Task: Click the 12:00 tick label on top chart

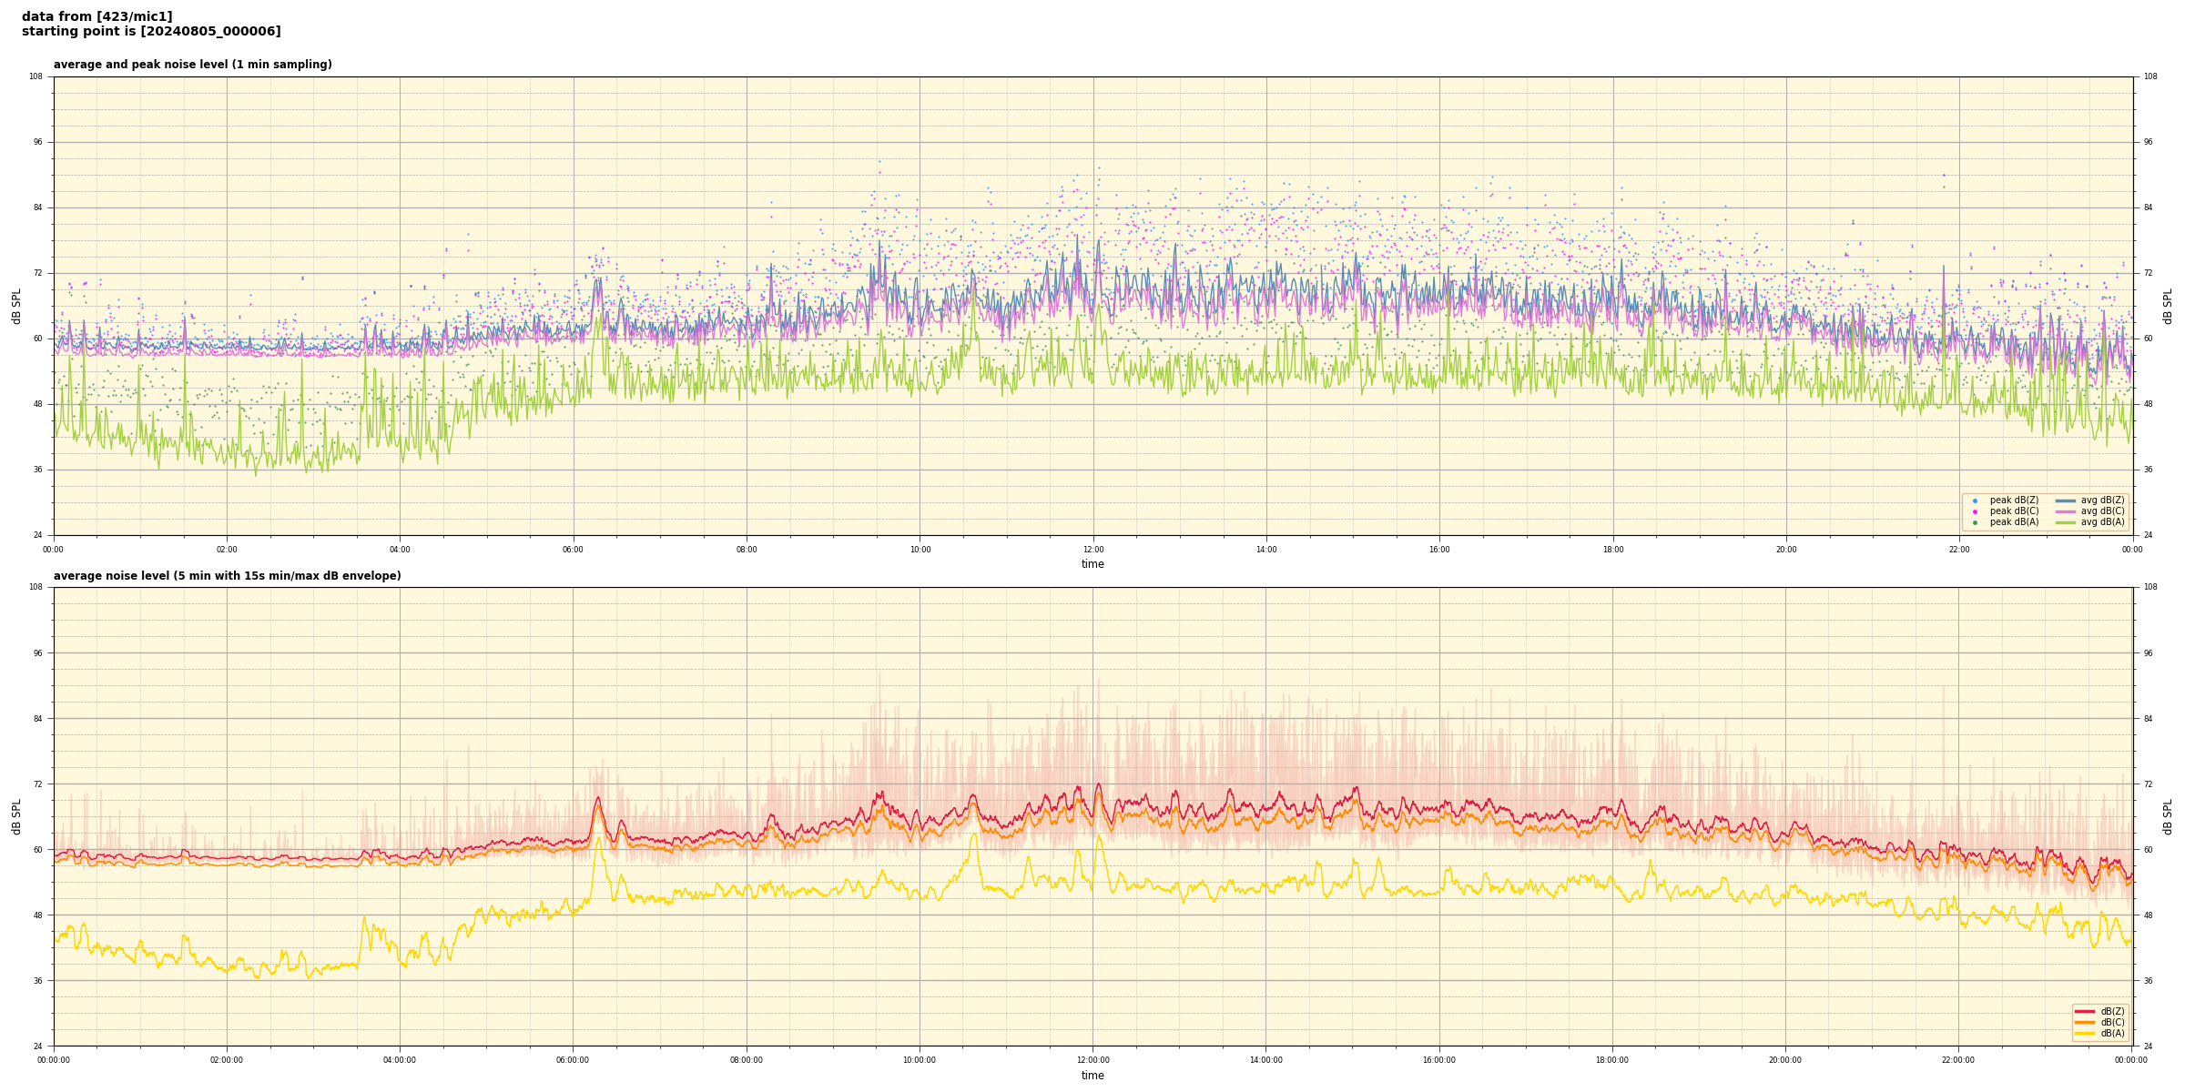Action: pos(1092,550)
